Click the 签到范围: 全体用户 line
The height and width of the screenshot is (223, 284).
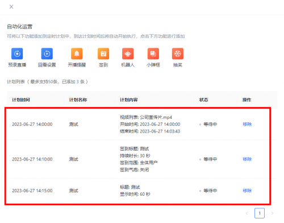[x=139, y=163]
